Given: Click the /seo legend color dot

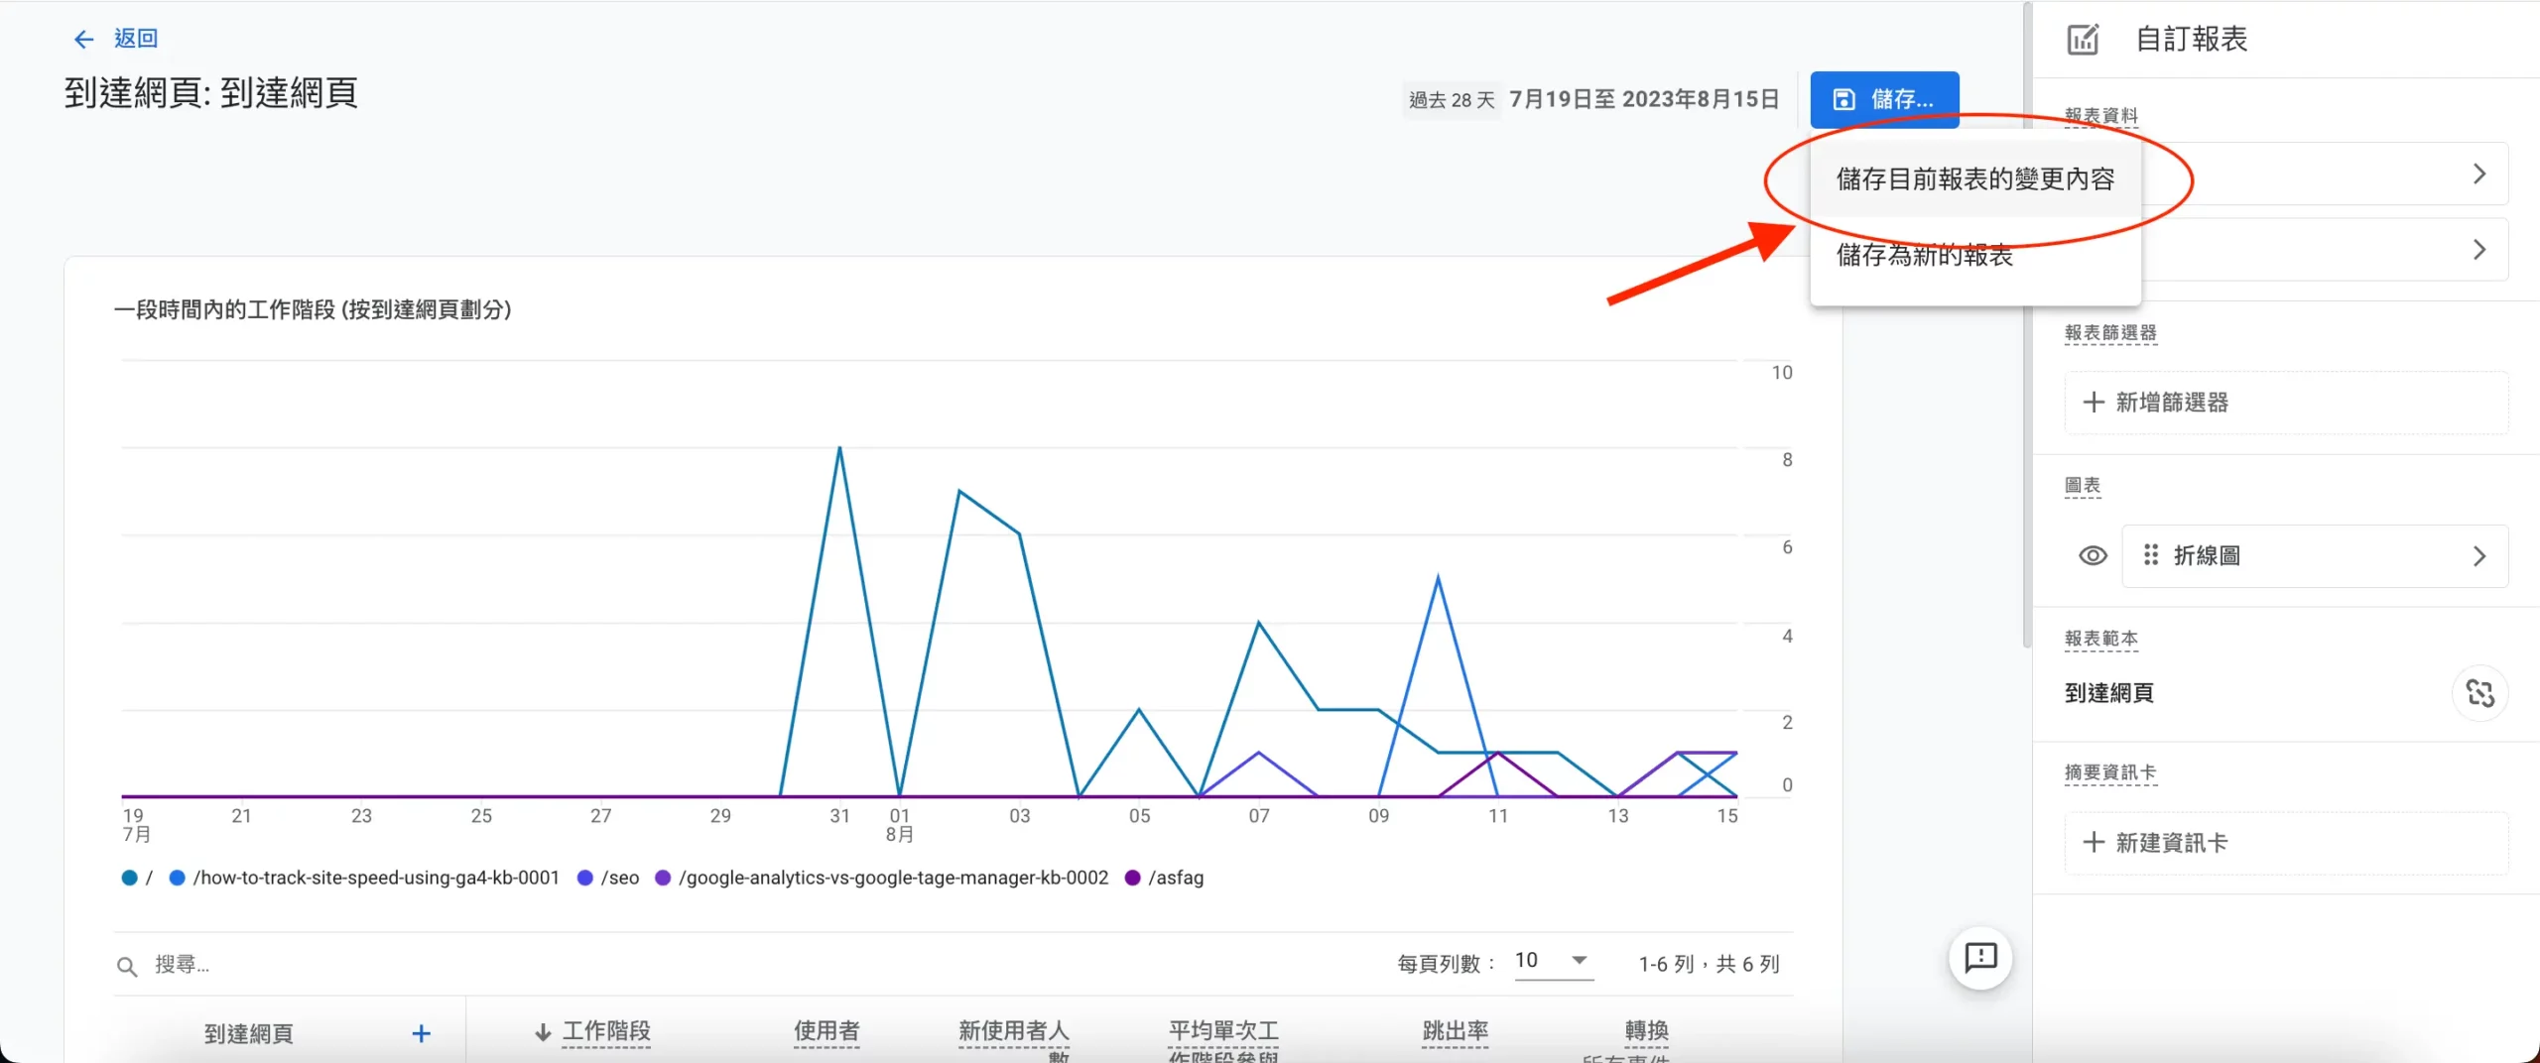Looking at the screenshot, I should [x=585, y=878].
